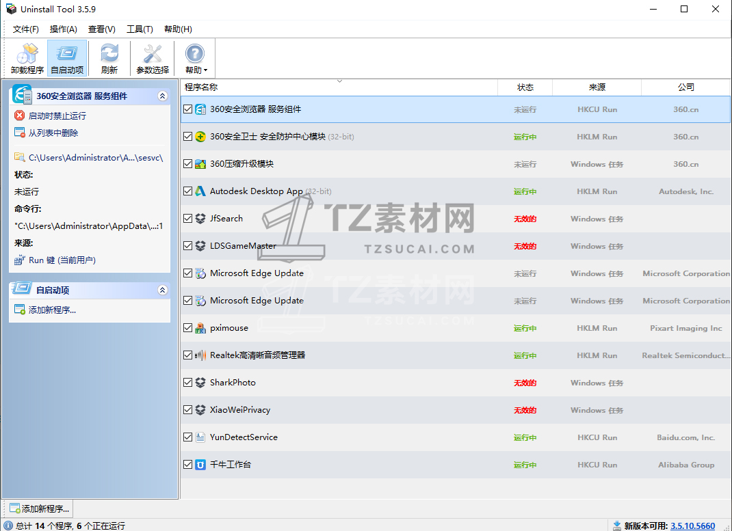Uncheck the 360安全卫士 安全防护中心模块 checkbox

(187, 137)
